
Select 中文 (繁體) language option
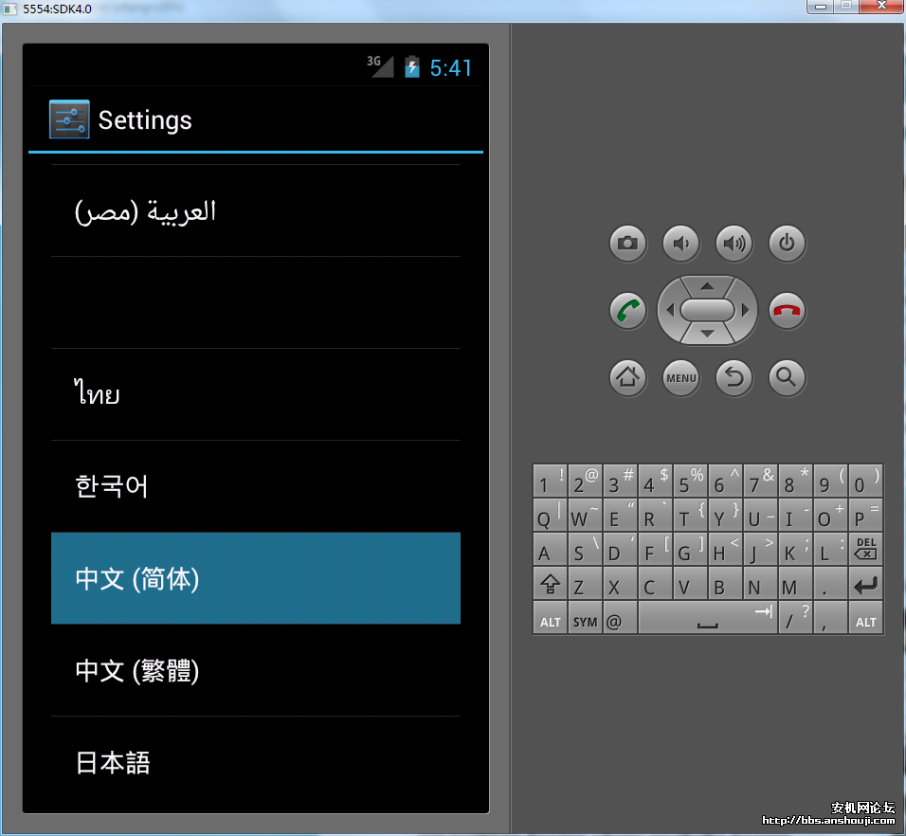pyautogui.click(x=255, y=670)
